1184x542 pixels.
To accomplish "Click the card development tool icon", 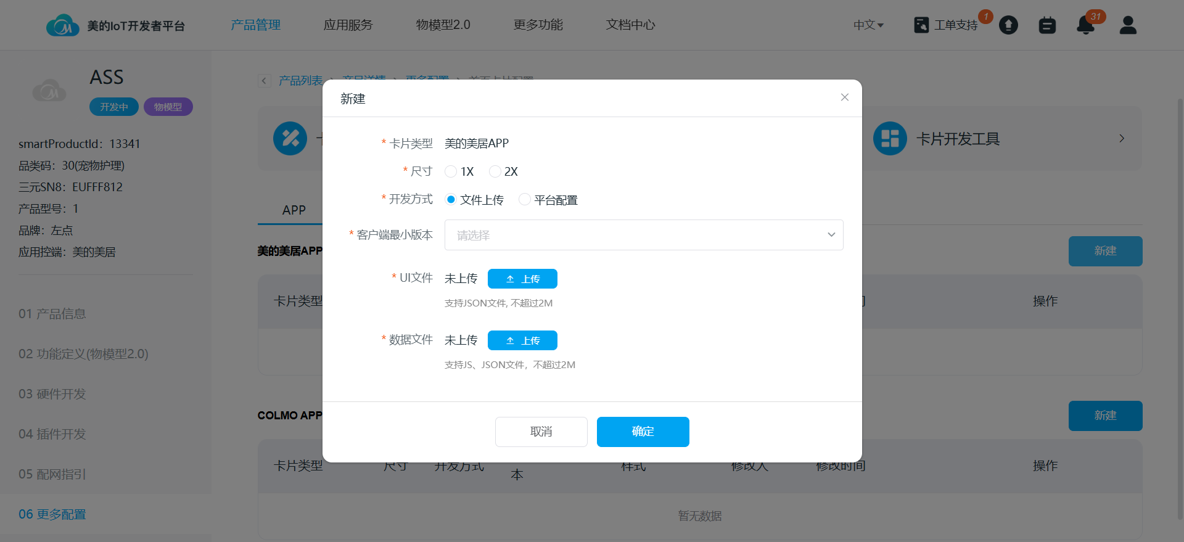I will 890,139.
